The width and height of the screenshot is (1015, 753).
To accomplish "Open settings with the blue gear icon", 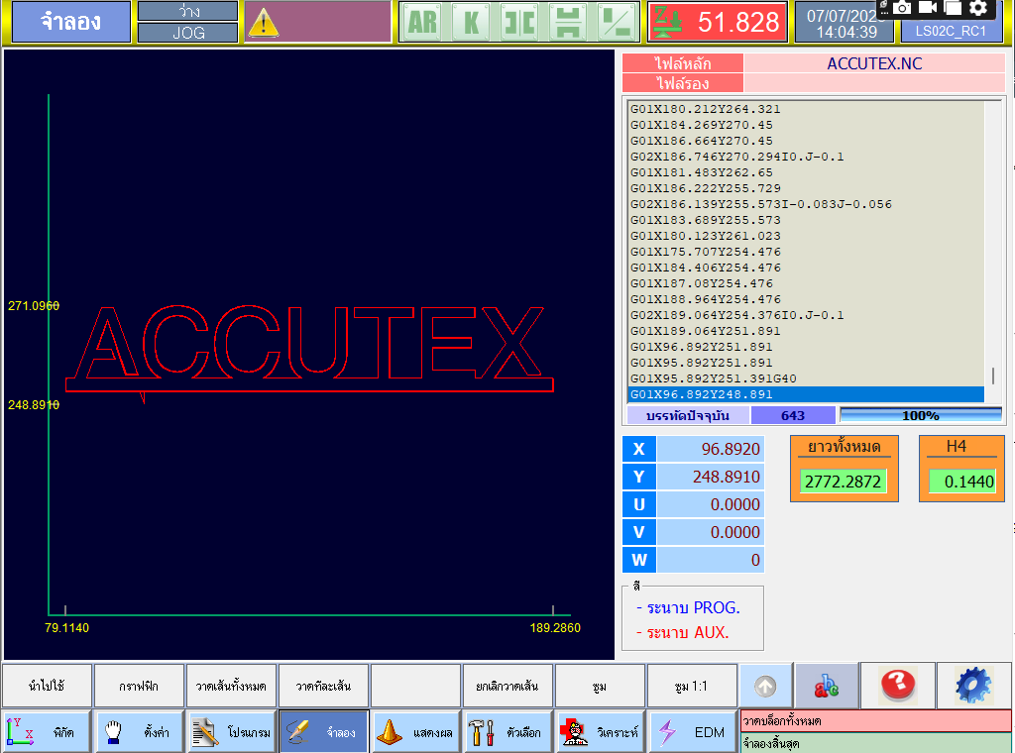I will pos(973,686).
